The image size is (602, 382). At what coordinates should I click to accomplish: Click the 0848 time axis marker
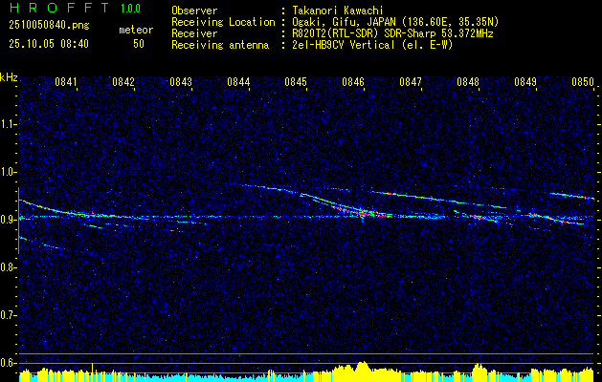click(x=468, y=82)
